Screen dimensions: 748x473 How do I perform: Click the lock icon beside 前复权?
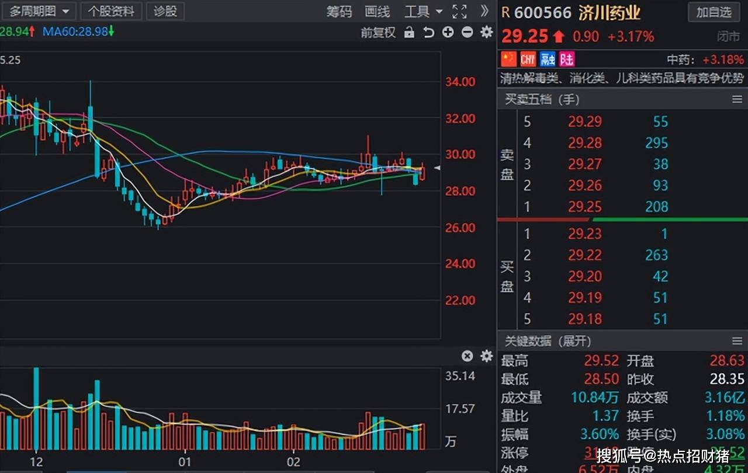tap(409, 33)
